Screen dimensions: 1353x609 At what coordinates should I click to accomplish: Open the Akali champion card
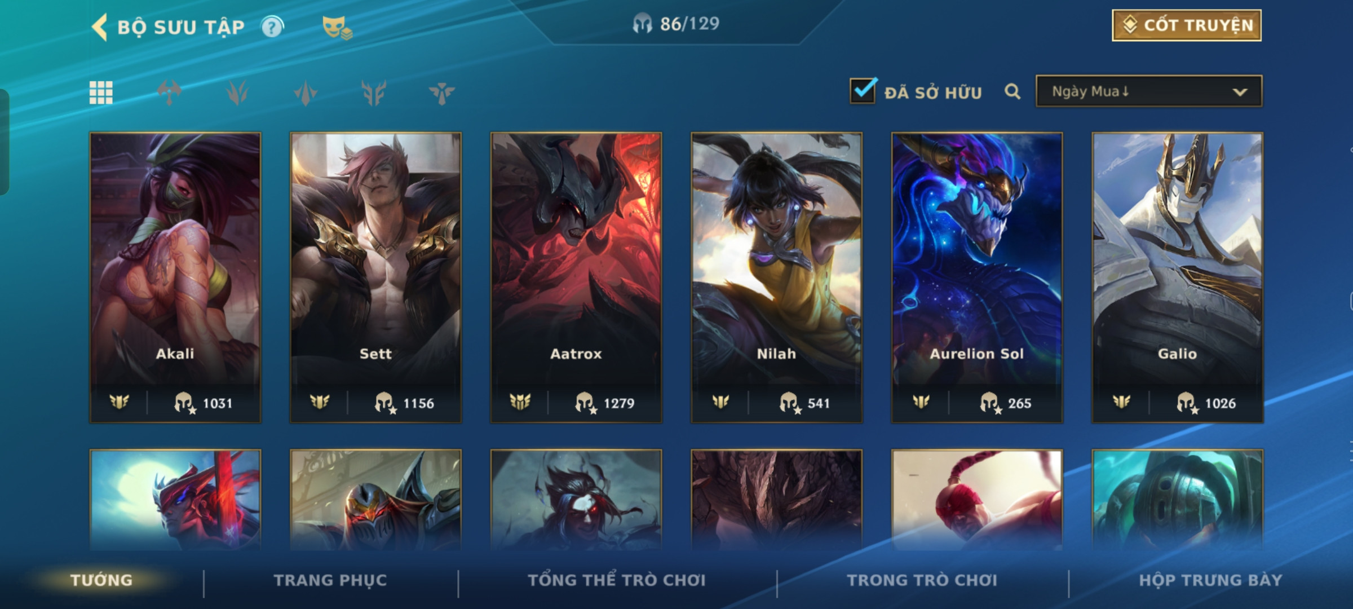point(175,277)
